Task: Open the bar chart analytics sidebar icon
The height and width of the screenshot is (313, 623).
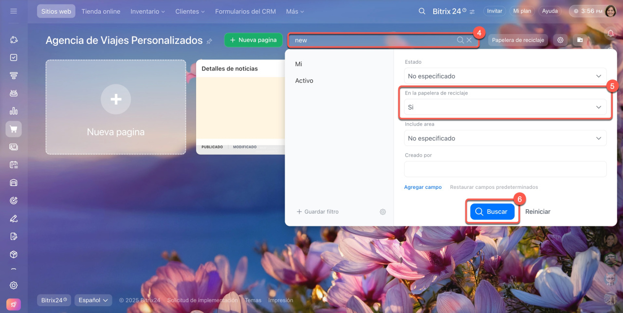Action: pos(14,111)
